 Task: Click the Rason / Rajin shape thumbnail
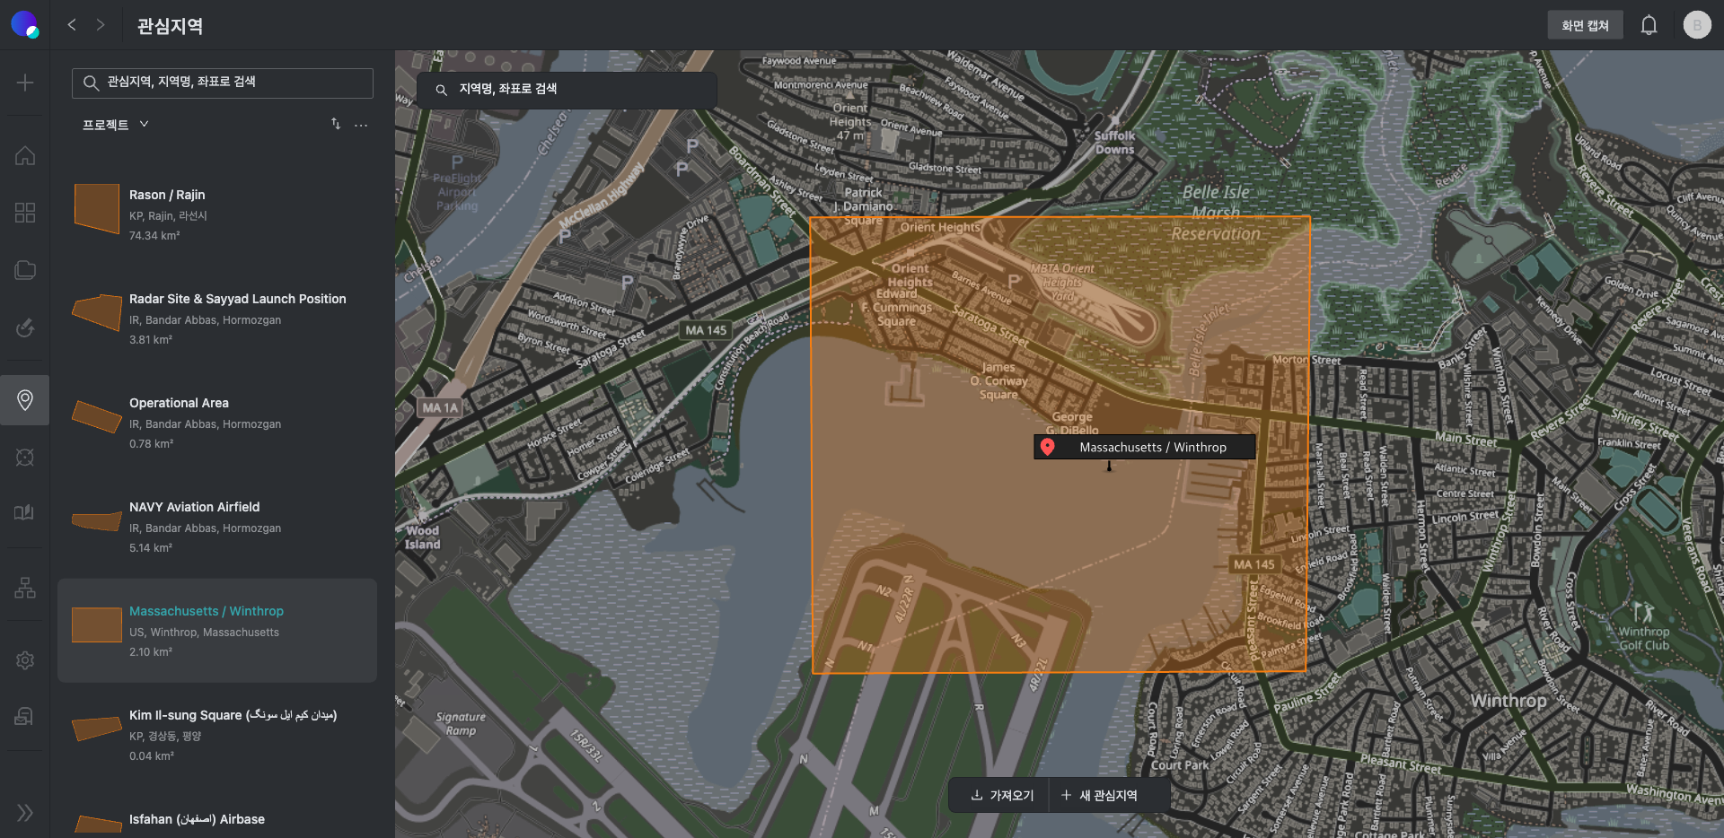97,208
